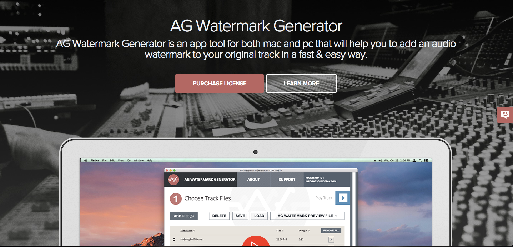Click the Apple menu icon
Viewport: 513px width, 247px height.
(86, 161)
